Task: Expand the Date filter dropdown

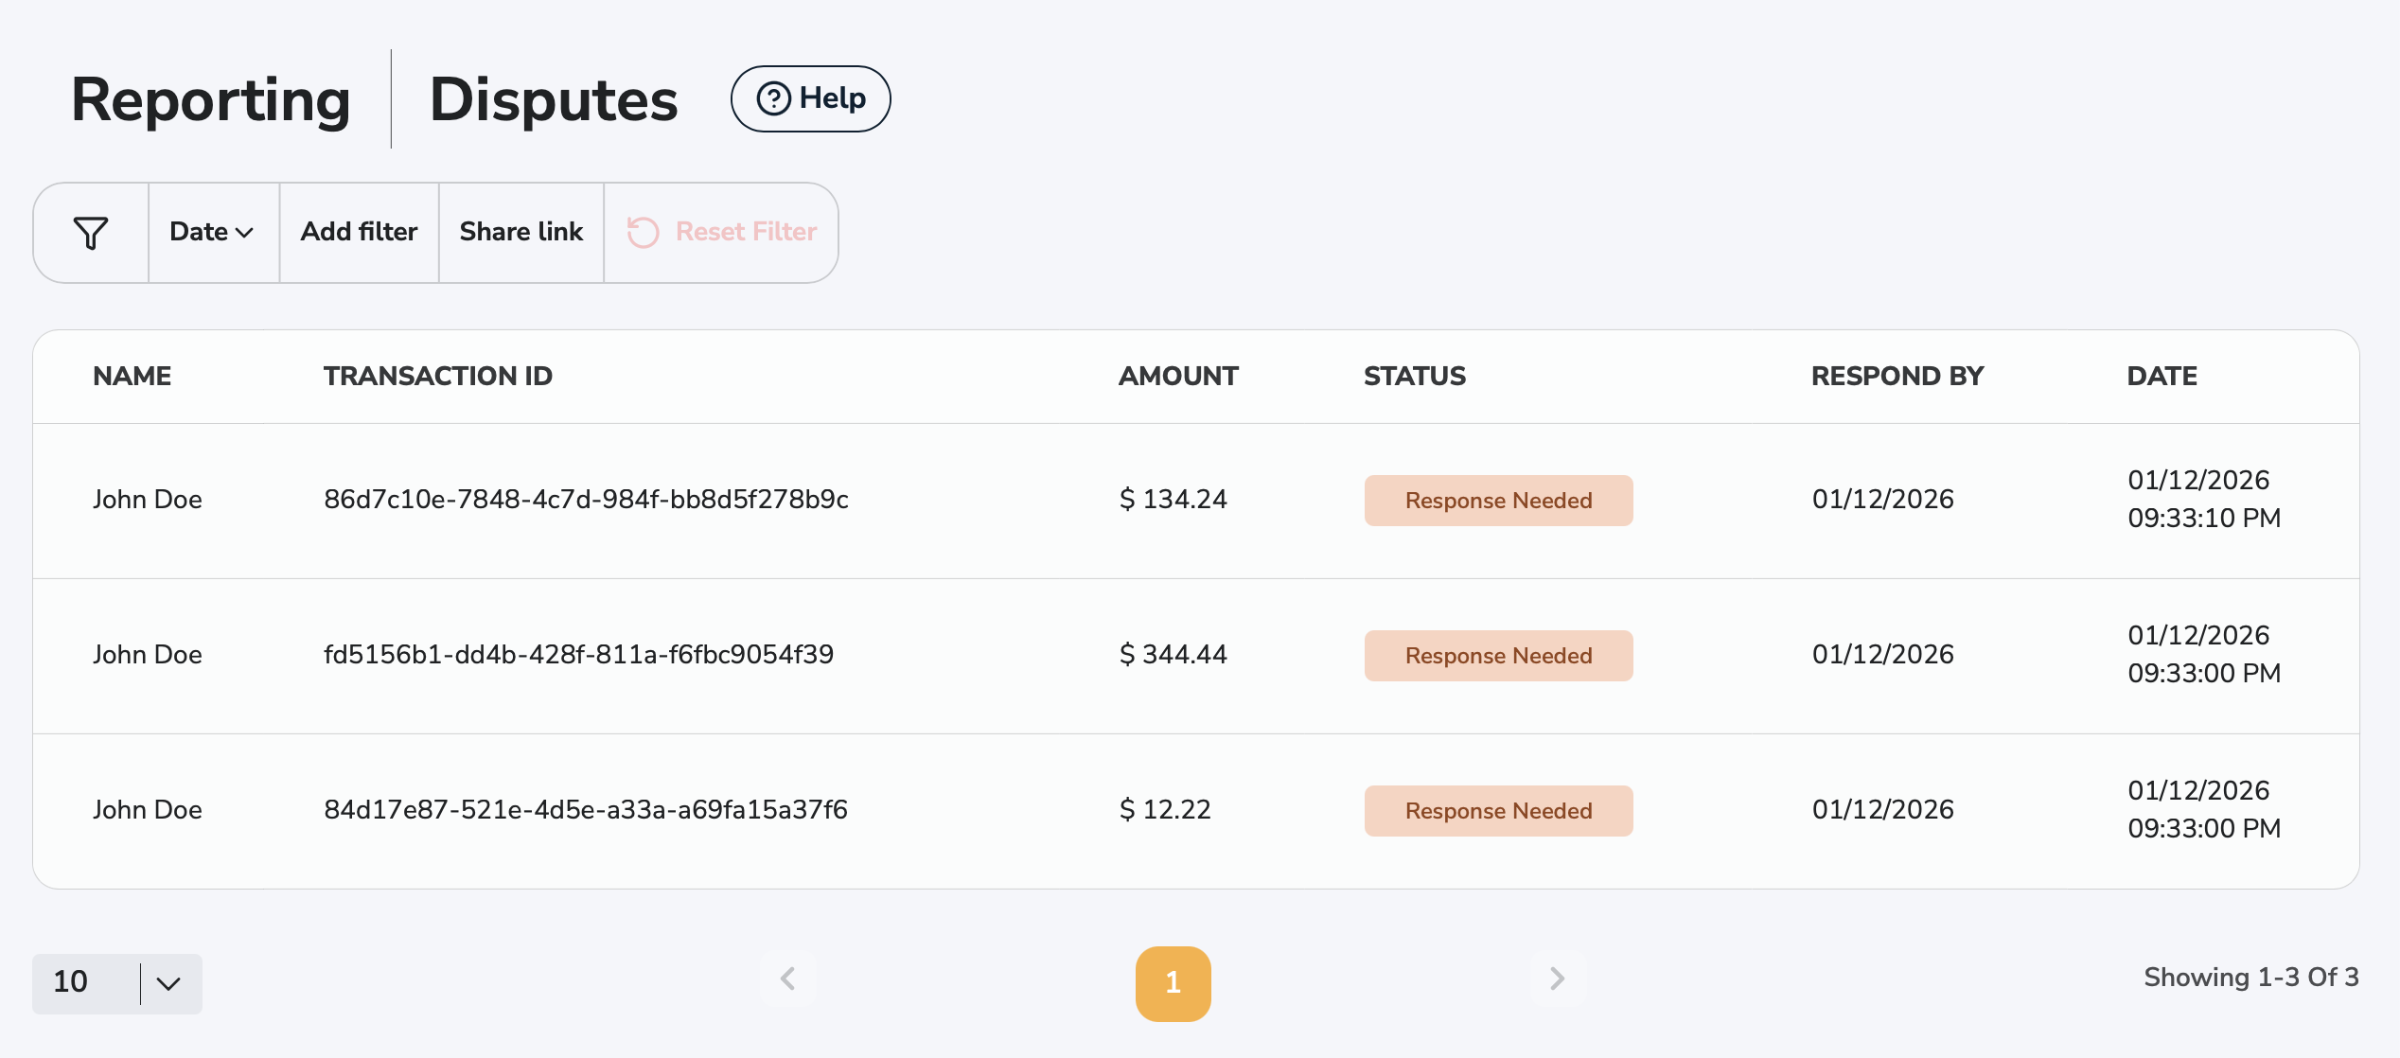Action: pyautogui.click(x=212, y=233)
